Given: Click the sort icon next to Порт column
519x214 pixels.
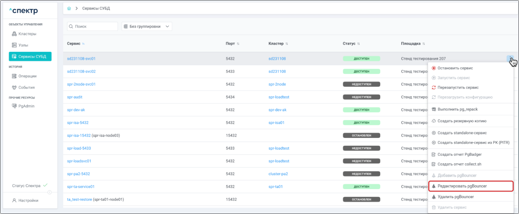Looking at the screenshot, I should pyautogui.click(x=238, y=44).
